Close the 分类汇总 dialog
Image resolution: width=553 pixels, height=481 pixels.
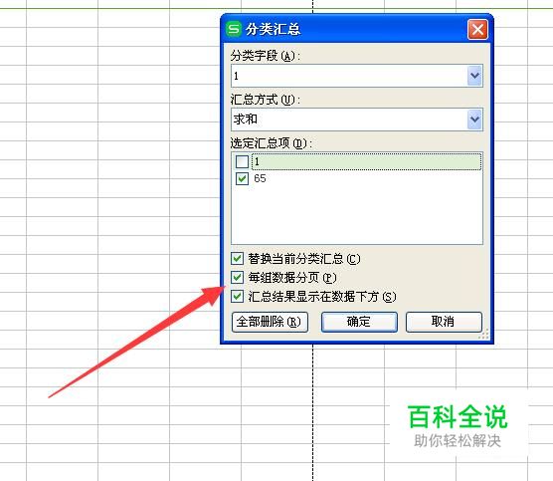tap(477, 29)
